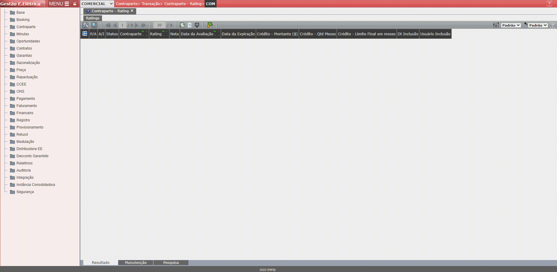Click the page size field showing 20
The width and height of the screenshot is (557, 272).
(x=159, y=25)
